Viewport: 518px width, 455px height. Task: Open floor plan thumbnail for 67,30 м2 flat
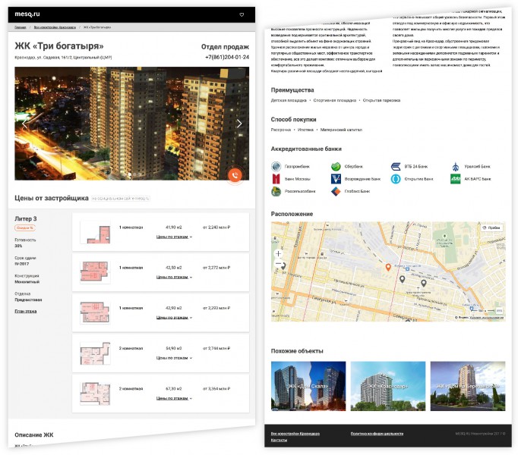[x=95, y=394]
